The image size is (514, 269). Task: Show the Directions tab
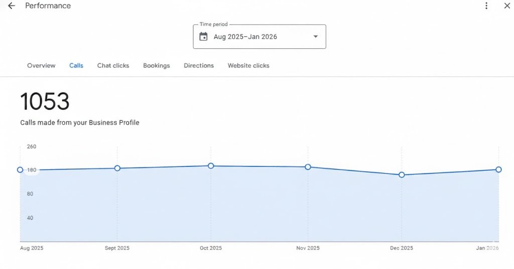(x=199, y=66)
